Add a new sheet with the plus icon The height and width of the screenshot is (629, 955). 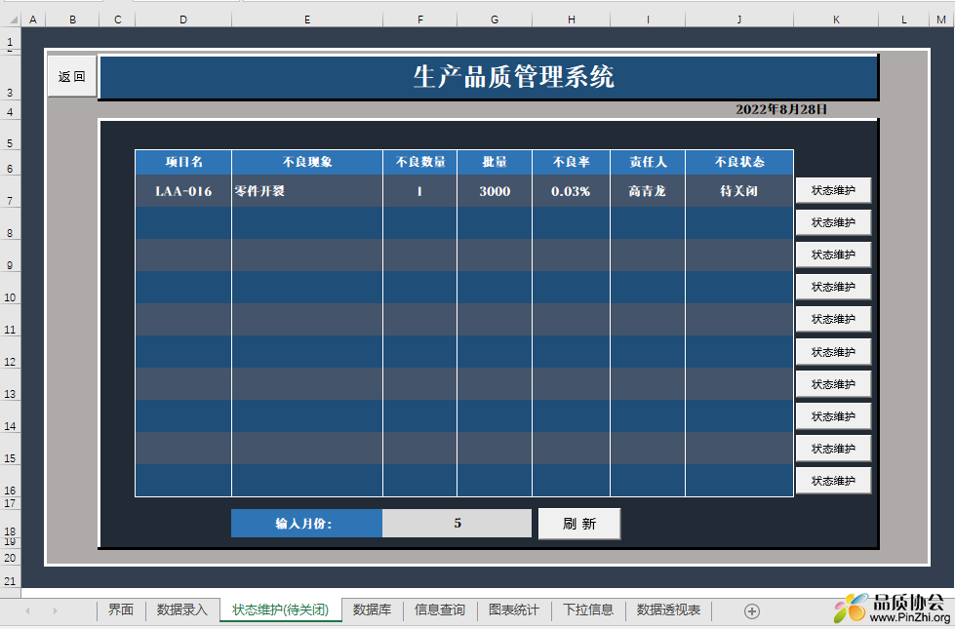[751, 610]
